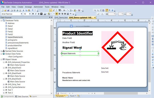Open the font name dropdown

[22, 14]
